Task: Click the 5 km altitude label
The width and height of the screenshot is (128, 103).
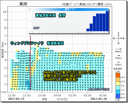Action: 5,52
